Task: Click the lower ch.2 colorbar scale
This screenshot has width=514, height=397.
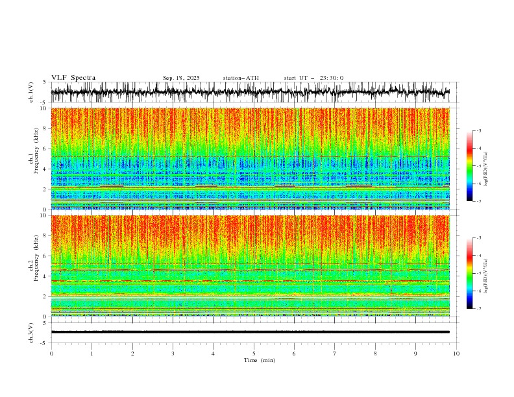Action: pyautogui.click(x=469, y=273)
